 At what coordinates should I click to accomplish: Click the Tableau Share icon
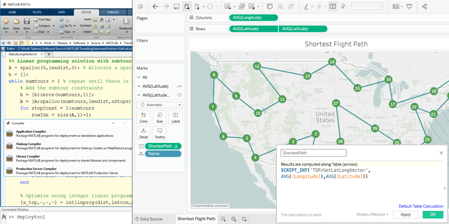[x=424, y=7]
